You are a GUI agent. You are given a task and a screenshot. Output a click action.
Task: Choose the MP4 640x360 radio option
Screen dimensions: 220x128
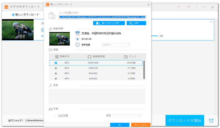point(56,78)
